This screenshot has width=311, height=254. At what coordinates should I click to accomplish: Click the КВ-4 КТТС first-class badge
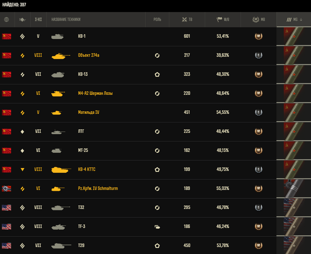[258, 169]
